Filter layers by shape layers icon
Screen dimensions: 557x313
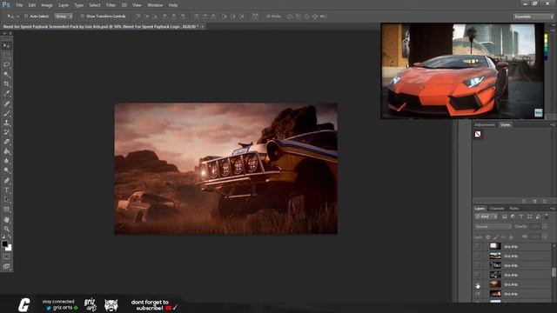click(x=530, y=216)
